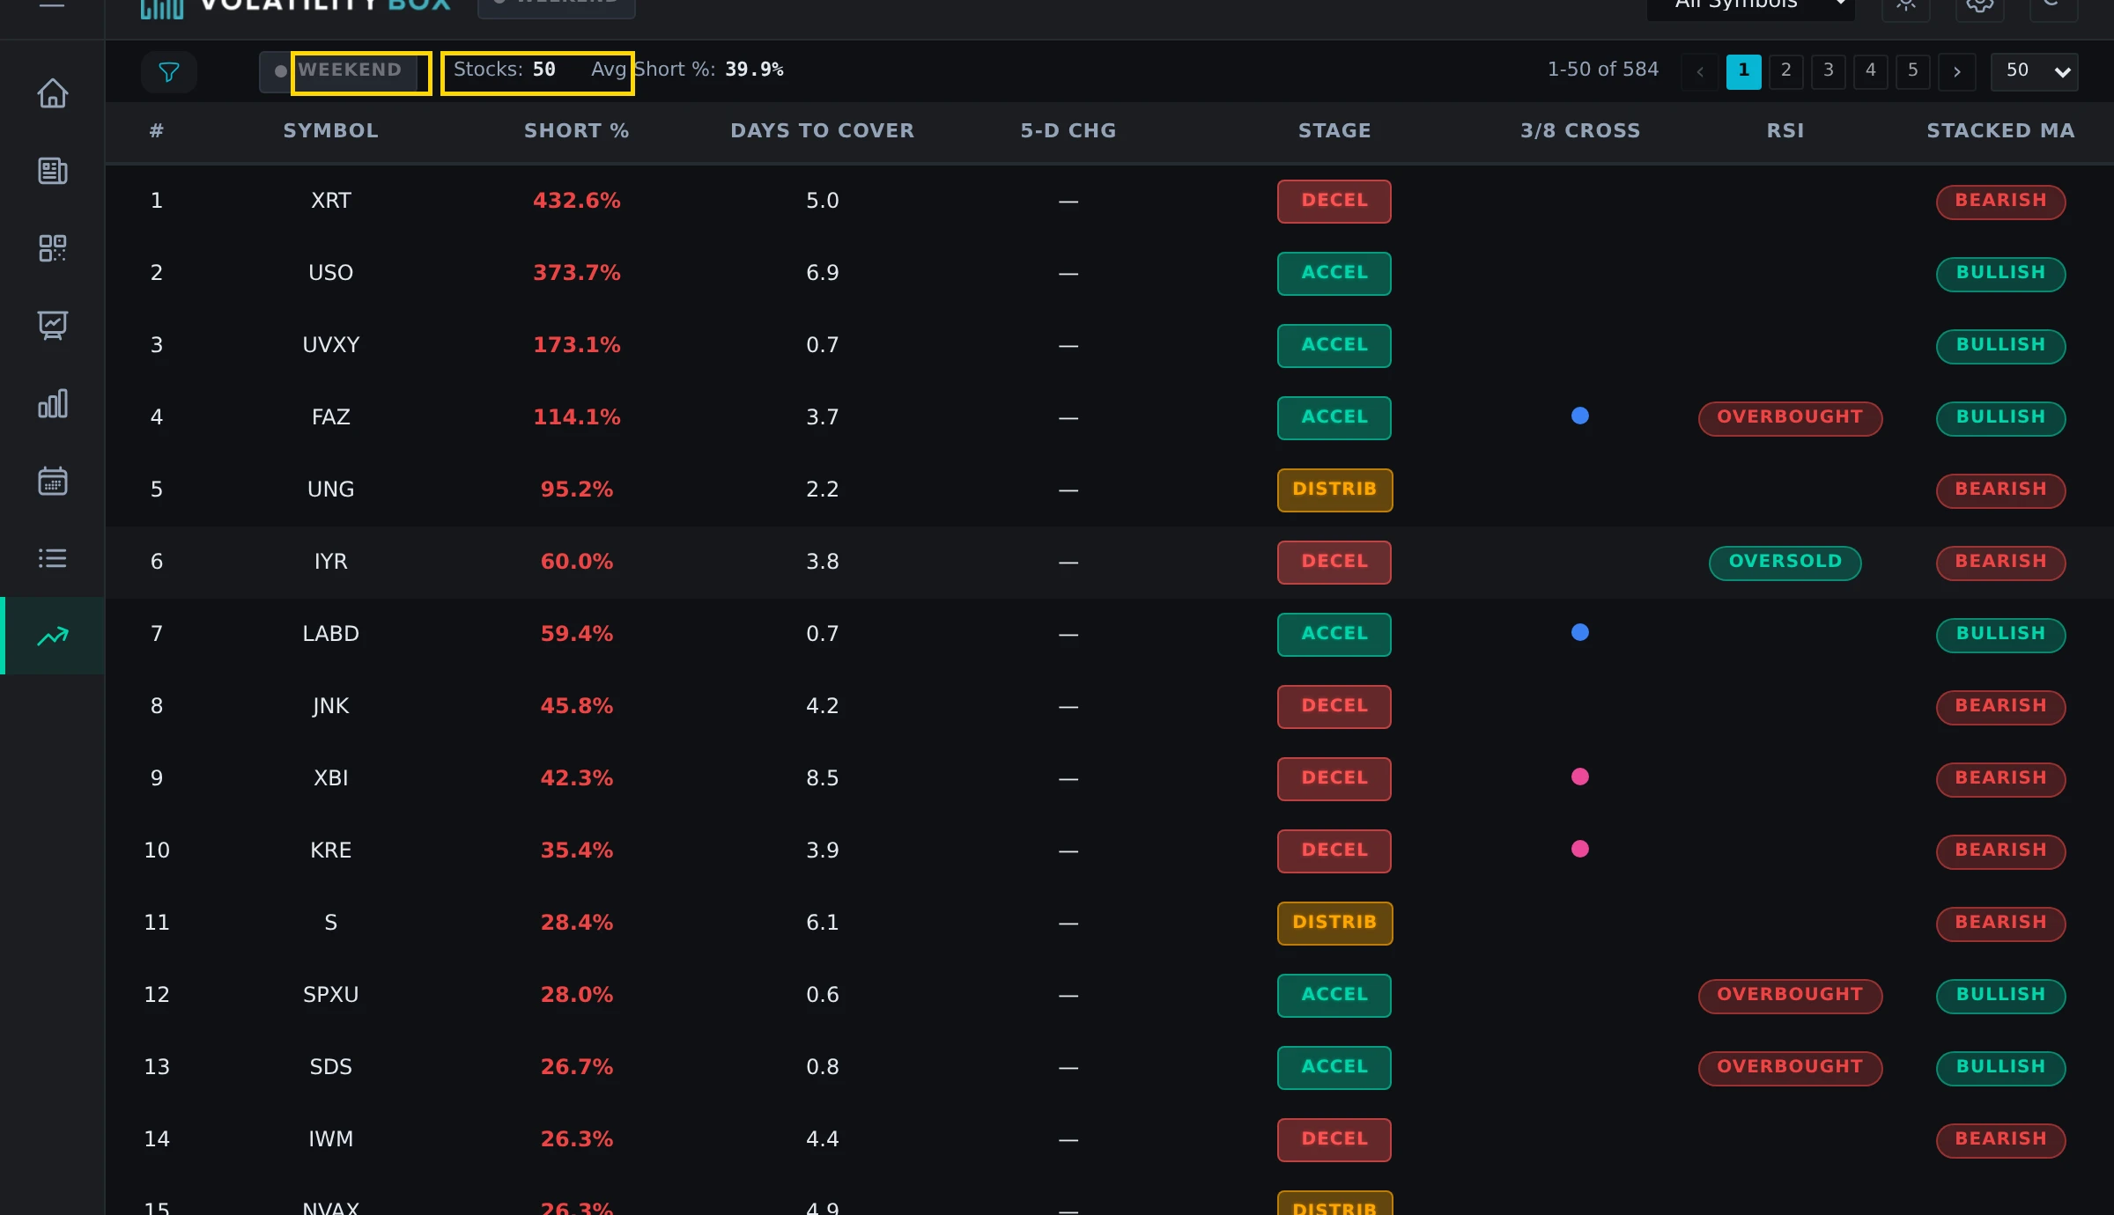
Task: Click the BEARISH badge in the IWM row
Action: (2001, 1139)
